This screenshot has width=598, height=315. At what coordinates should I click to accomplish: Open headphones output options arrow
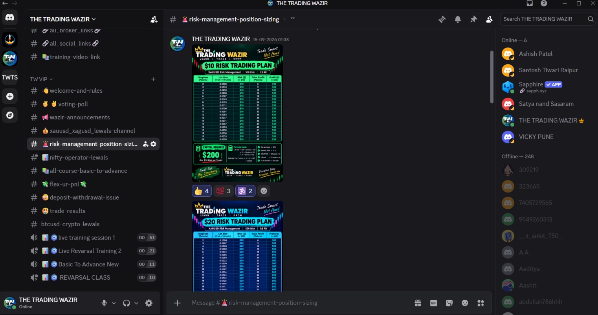(136, 303)
